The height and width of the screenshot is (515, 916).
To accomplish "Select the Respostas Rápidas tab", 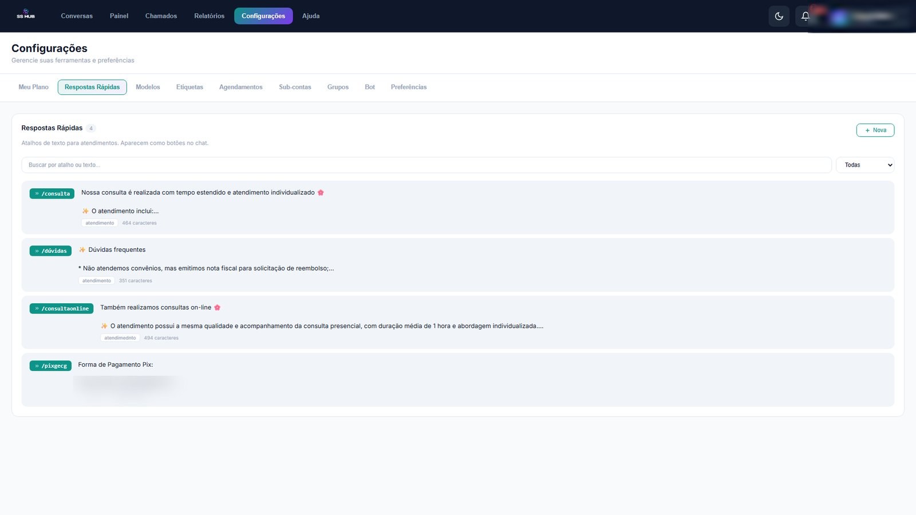I will click(x=92, y=87).
